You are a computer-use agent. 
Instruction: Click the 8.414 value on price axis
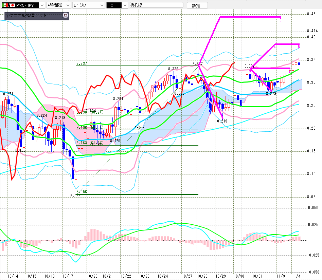(312, 31)
